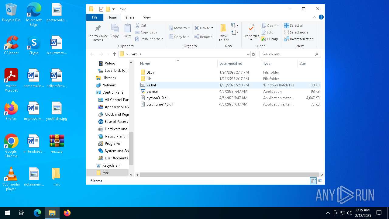
Task: Switch to large icons view
Action: (320, 181)
